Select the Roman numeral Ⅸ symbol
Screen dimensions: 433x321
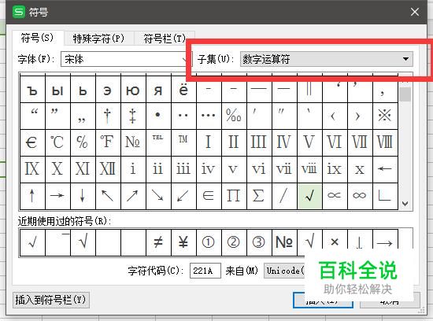pyautogui.click(x=32, y=169)
